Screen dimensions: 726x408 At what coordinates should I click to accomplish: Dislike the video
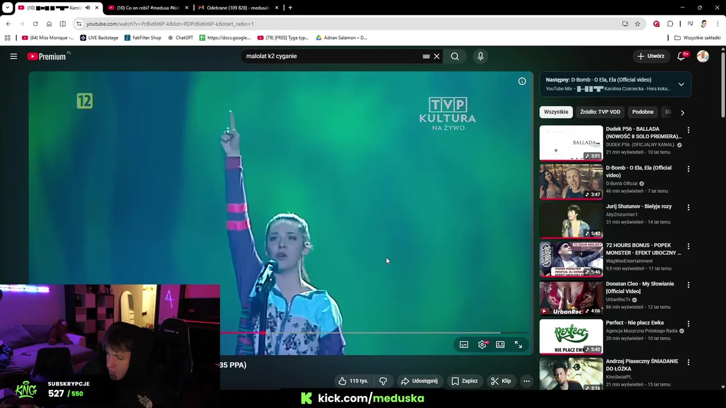383,381
